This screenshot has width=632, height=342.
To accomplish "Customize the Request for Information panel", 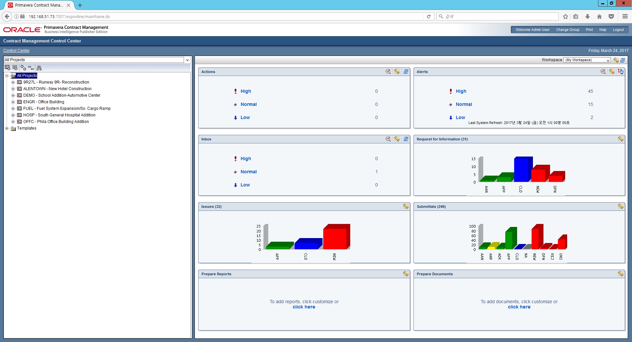I will [620, 139].
